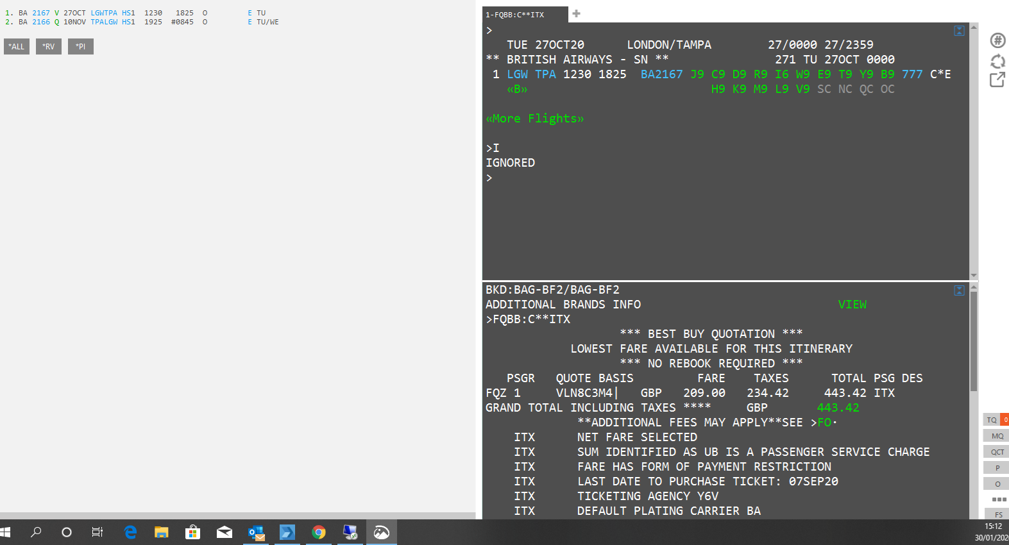Open Microsoft Edge from the taskbar
The image size is (1009, 545).
pos(130,532)
